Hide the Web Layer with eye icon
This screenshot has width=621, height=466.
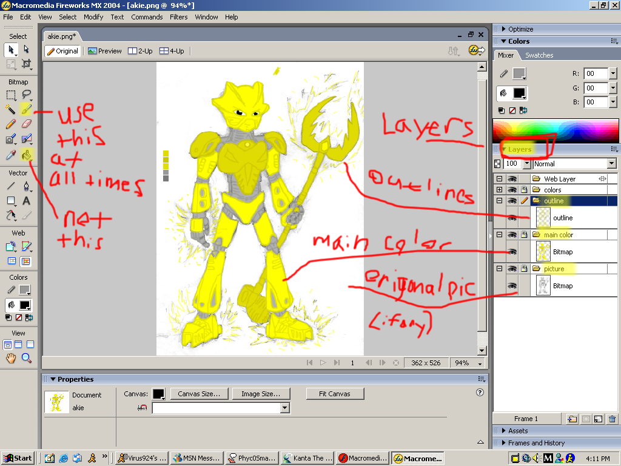pyautogui.click(x=512, y=179)
